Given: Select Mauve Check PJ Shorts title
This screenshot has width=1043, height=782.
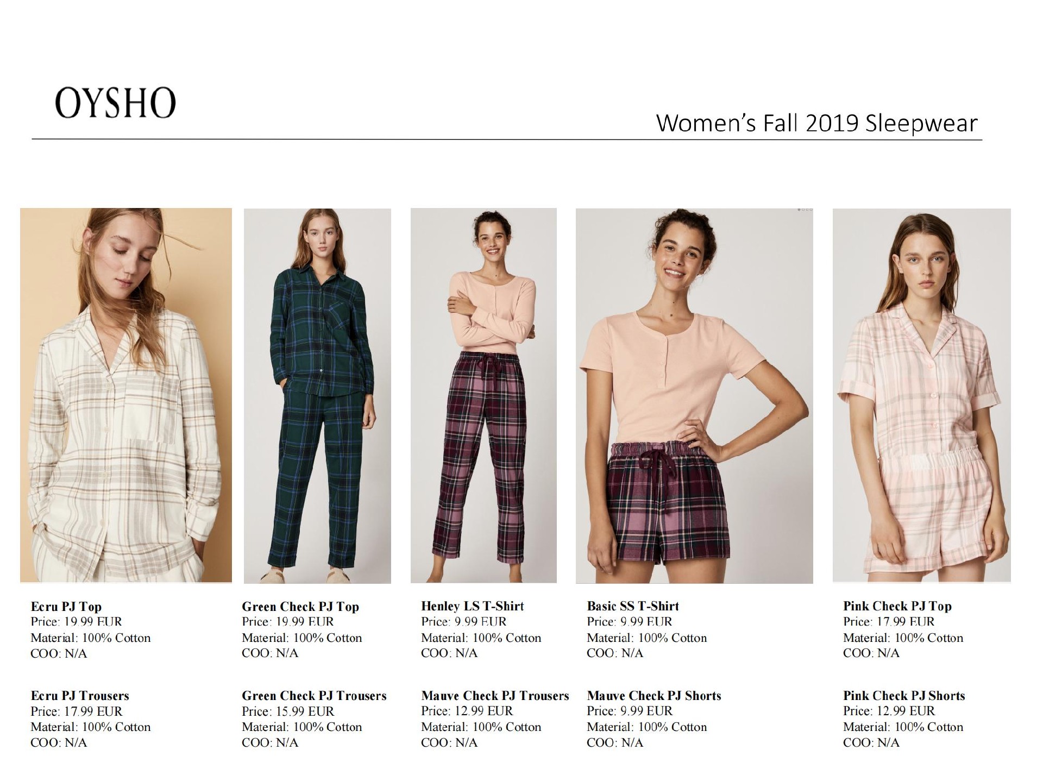Looking at the screenshot, I should click(654, 696).
